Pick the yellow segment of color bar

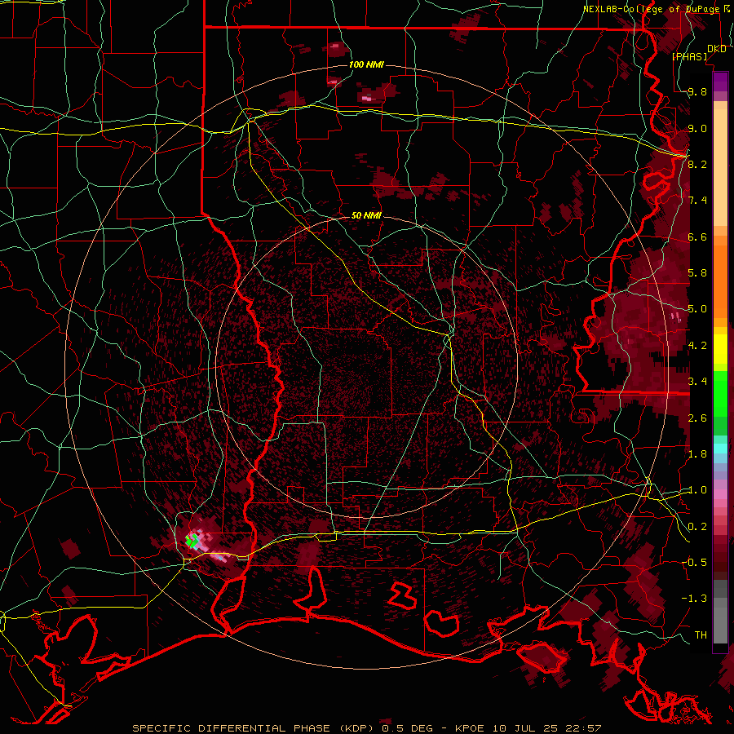[x=720, y=349]
